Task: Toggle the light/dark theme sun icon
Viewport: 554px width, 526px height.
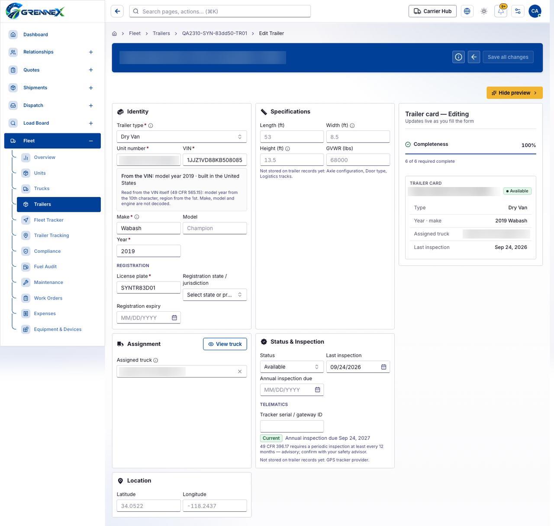Action: click(x=484, y=11)
